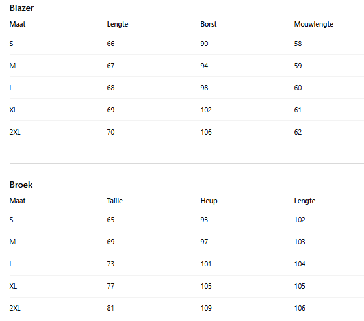Click sleeve length value 60
The width and height of the screenshot is (364, 321).
click(298, 88)
